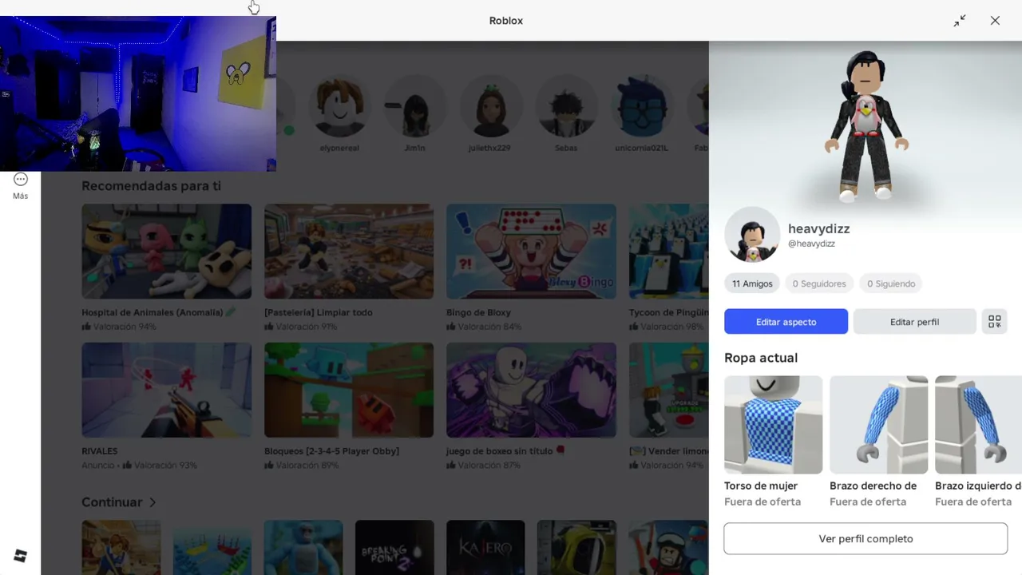Open the QR code icon beside Editar perfil
1022x575 pixels.
995,321
